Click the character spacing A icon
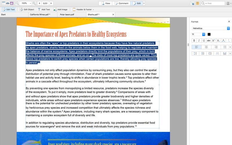 click(x=223, y=41)
